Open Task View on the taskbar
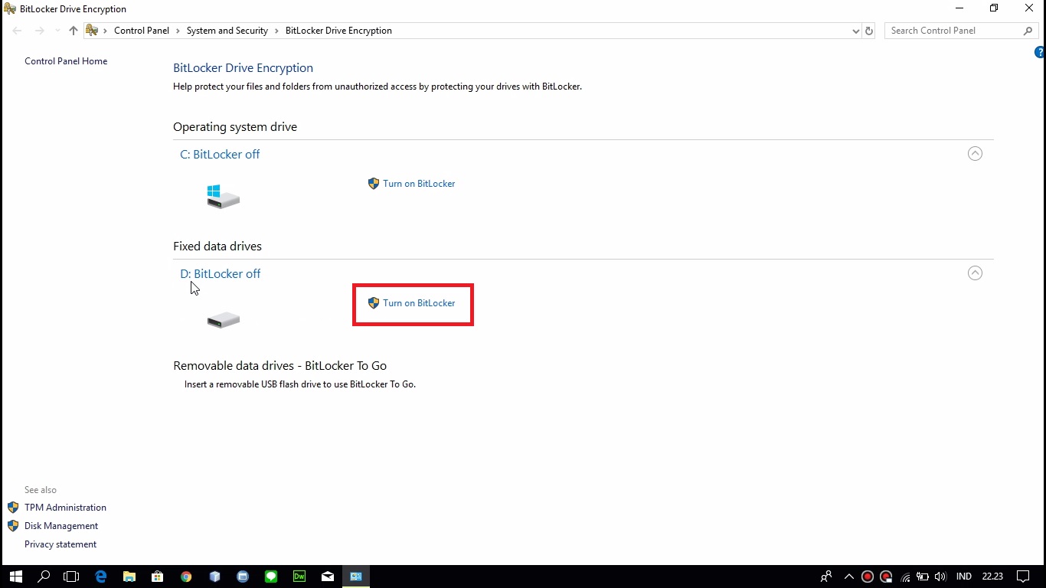The width and height of the screenshot is (1046, 588). [x=71, y=577]
